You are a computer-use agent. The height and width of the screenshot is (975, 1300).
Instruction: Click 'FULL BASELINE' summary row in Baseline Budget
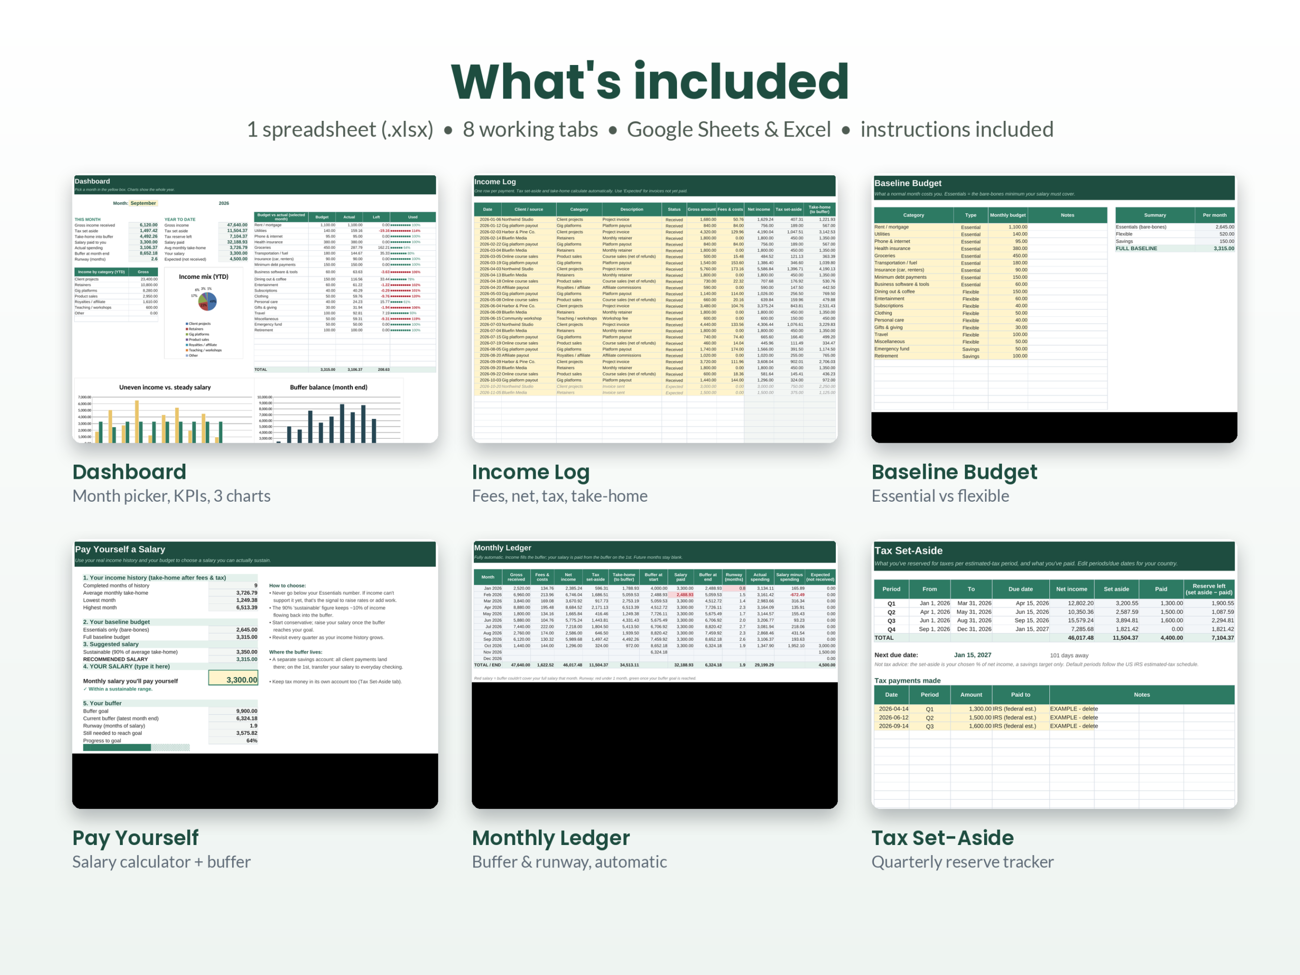coord(1175,249)
